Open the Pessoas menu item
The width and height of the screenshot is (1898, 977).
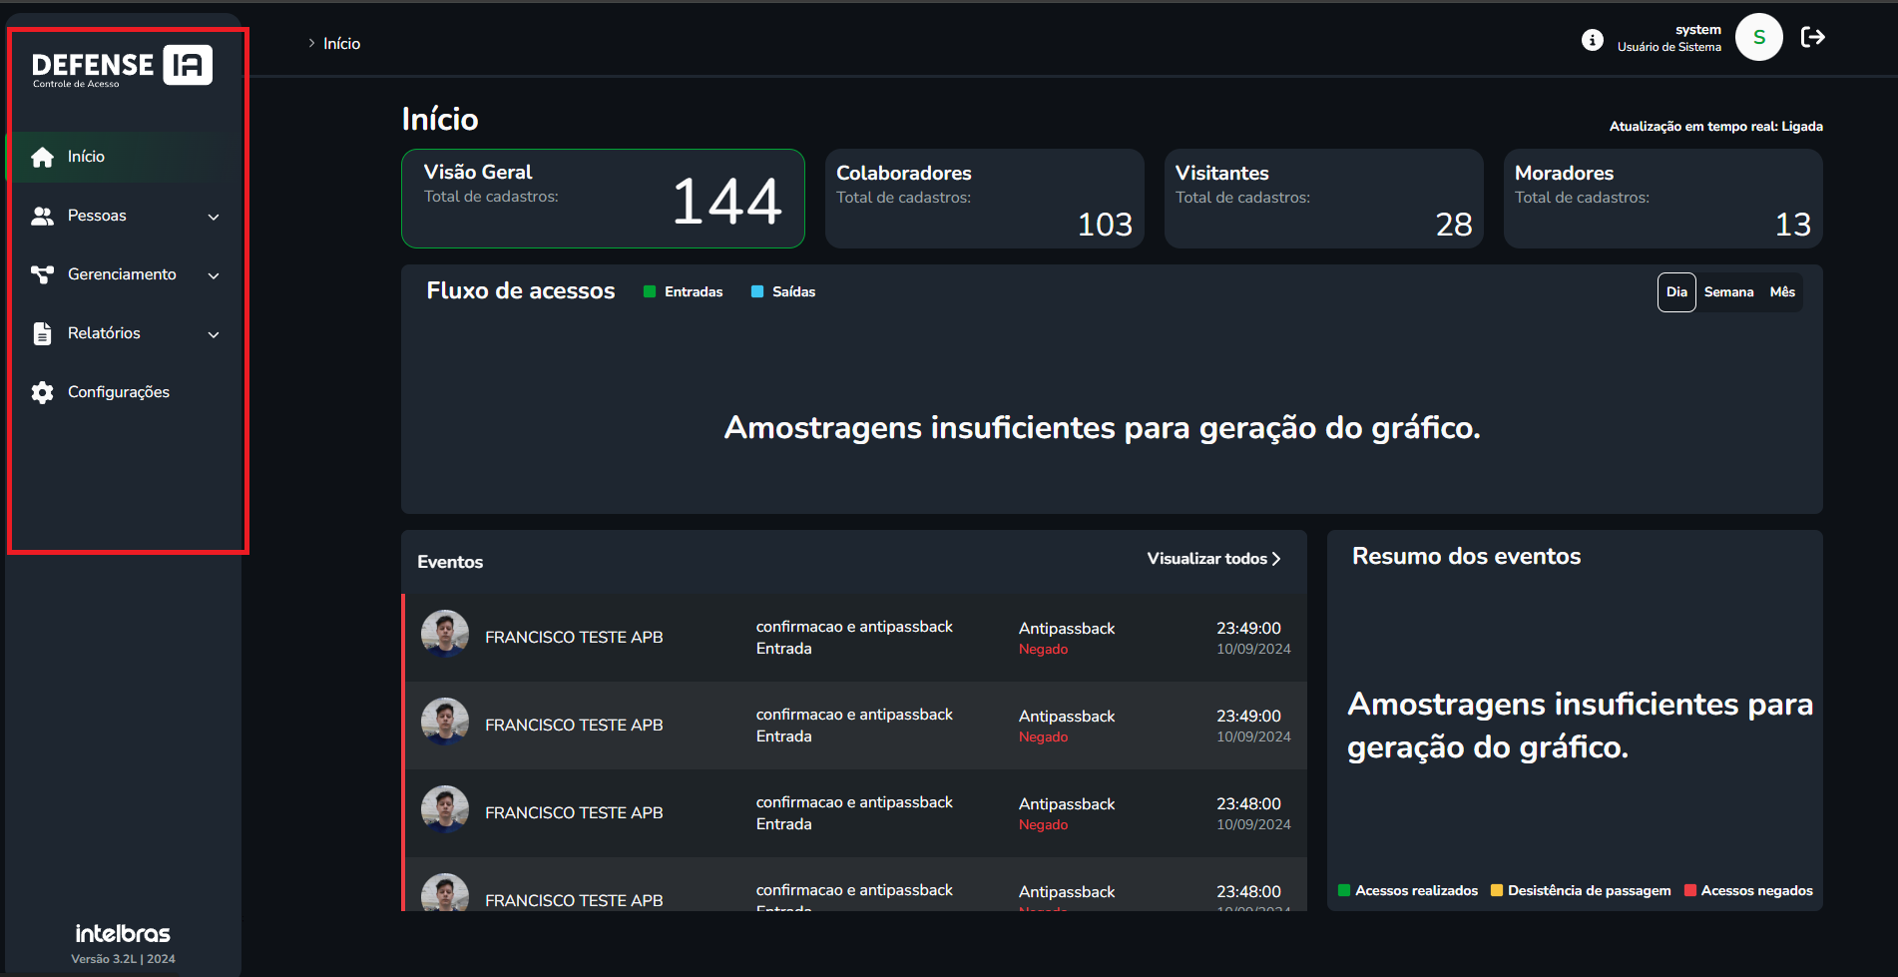125,216
